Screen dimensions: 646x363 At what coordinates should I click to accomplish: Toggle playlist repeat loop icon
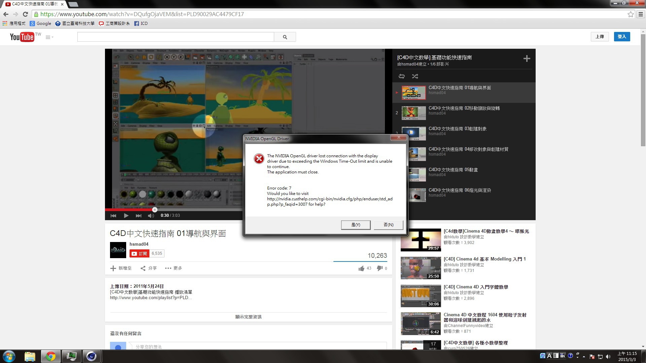pos(402,76)
